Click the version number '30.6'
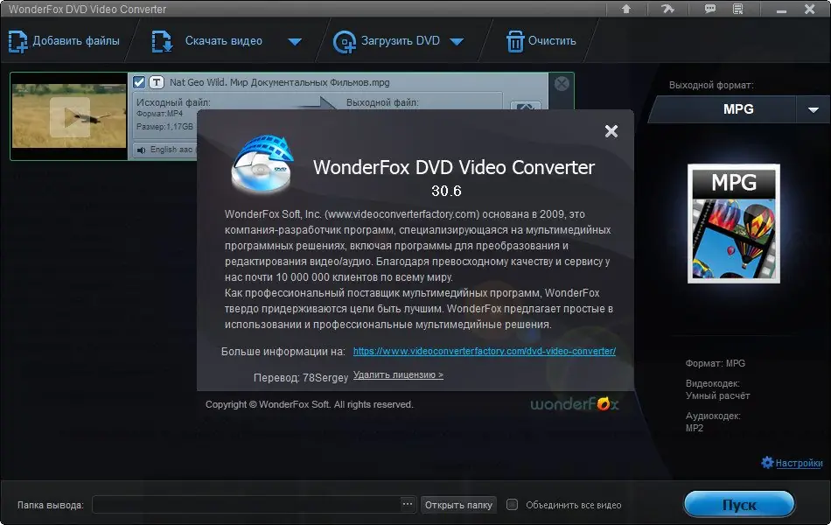This screenshot has height=525, width=831. (x=446, y=191)
